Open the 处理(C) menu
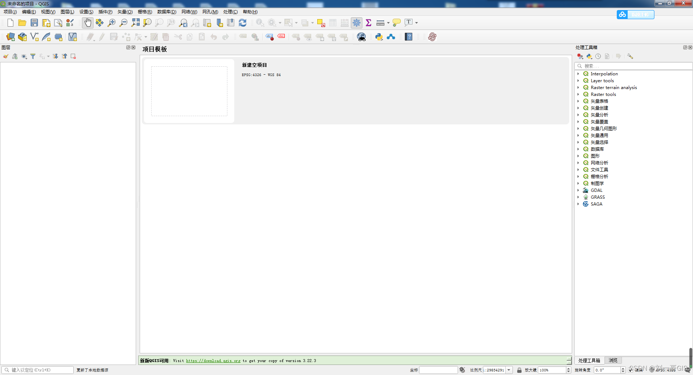Viewport: 693px width, 375px height. (230, 12)
